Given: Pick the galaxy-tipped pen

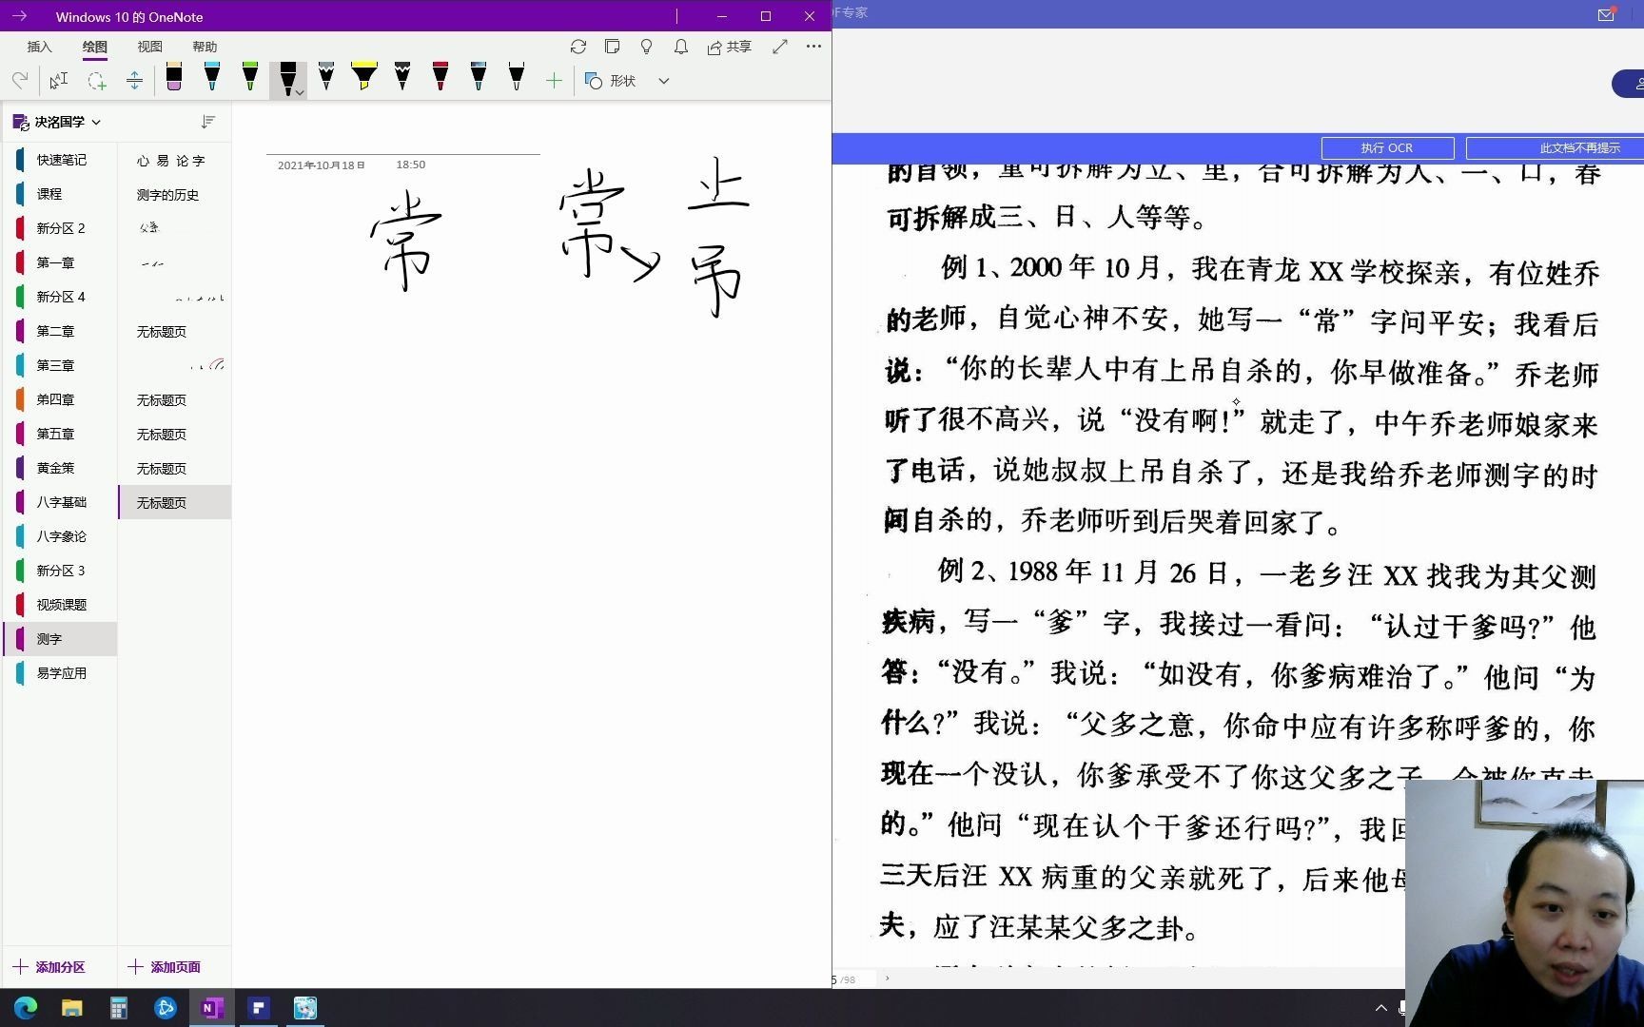Looking at the screenshot, I should pyautogui.click(x=479, y=77).
